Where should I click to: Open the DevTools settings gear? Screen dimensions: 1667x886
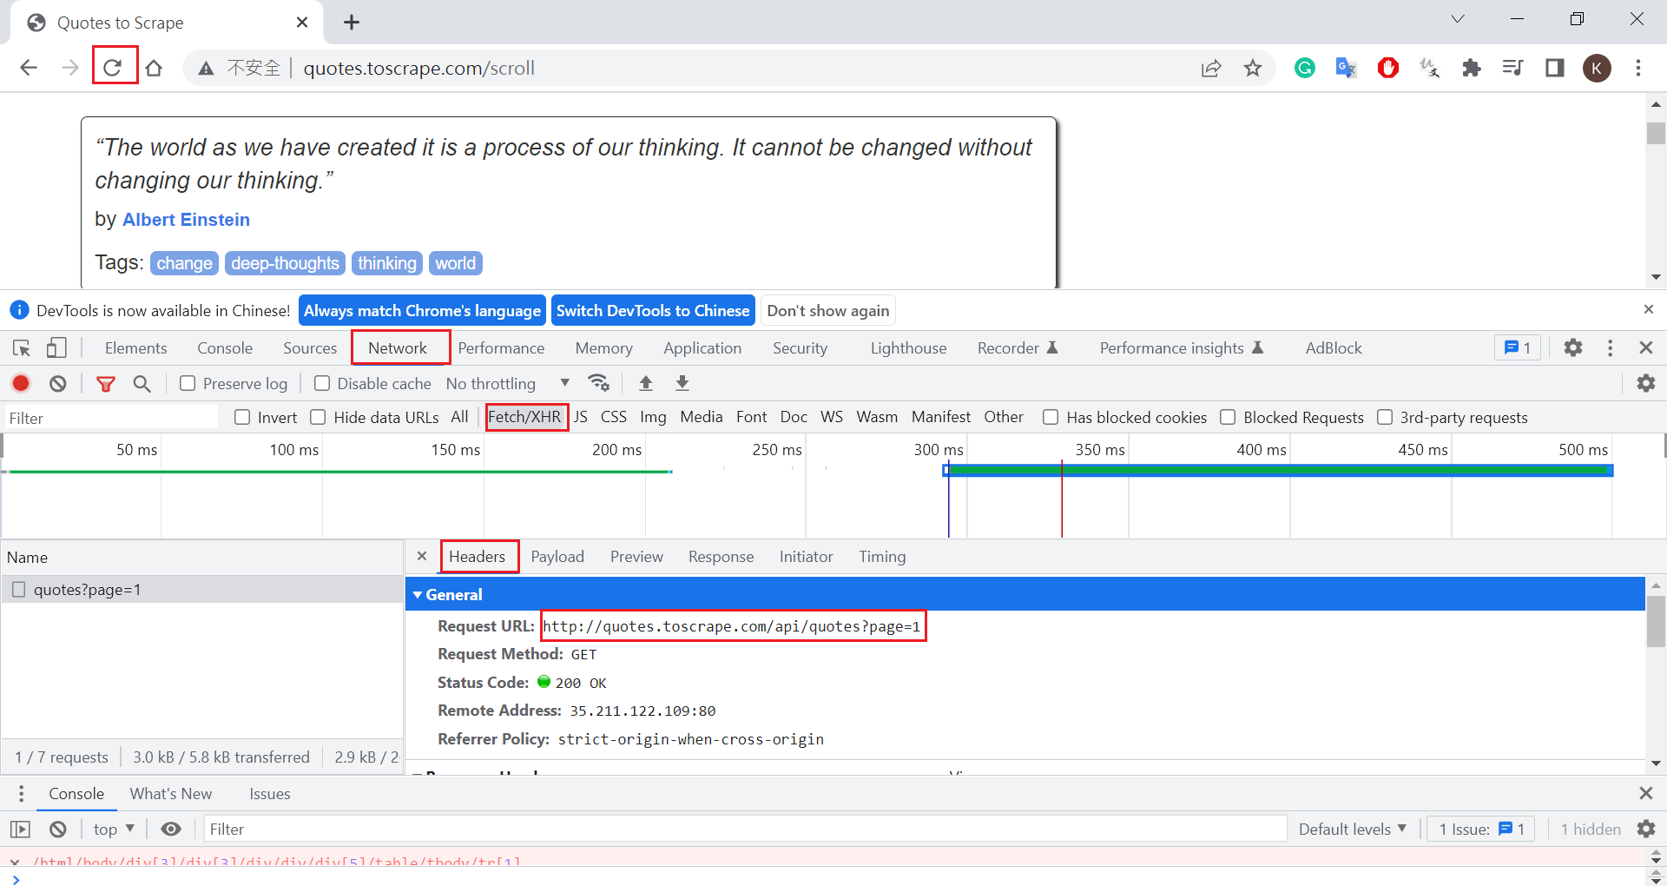(x=1572, y=347)
